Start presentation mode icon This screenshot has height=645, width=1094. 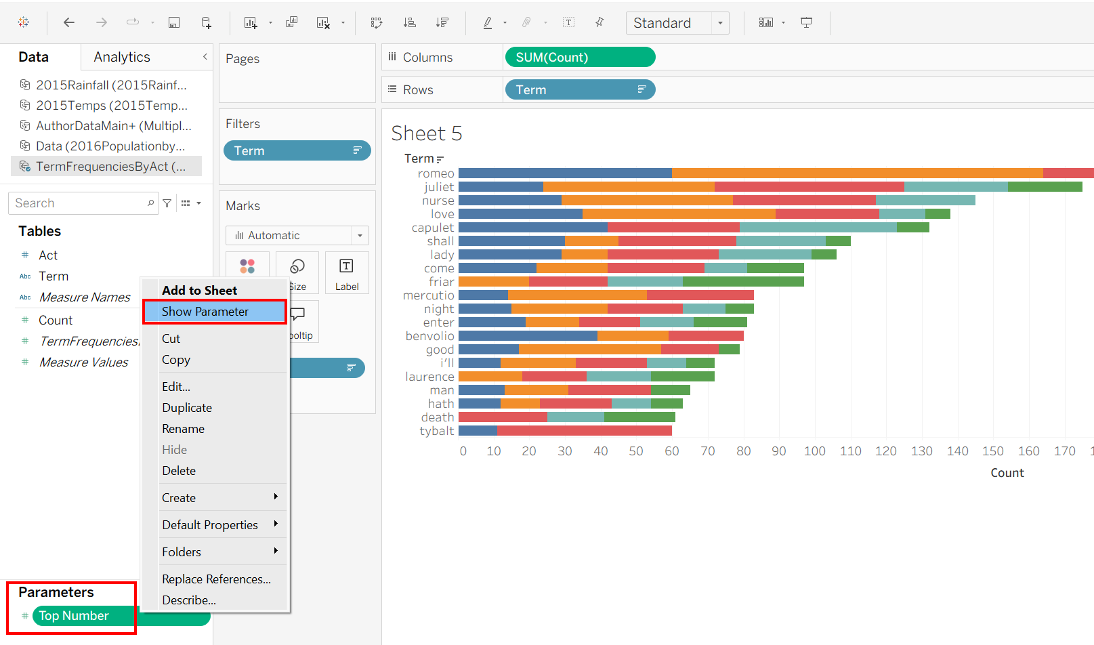806,22
